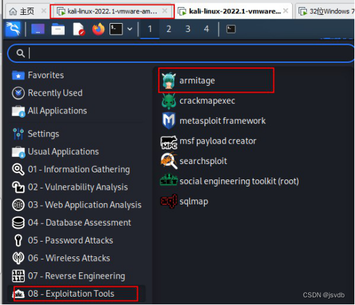This screenshot has width=355, height=305.
Task: Select 03 - Web Application Analysis
Action: coord(76,205)
